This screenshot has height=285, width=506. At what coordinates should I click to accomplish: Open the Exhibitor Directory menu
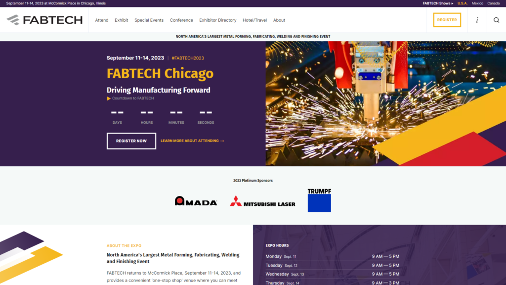(x=217, y=20)
